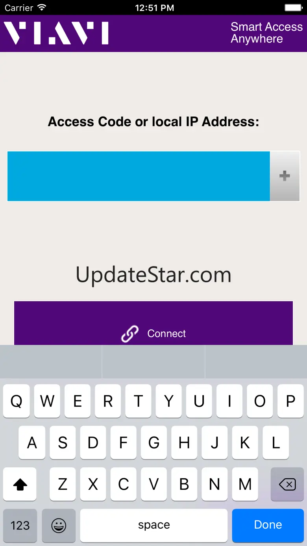Tap the battery icon in the status bar

[293, 7]
